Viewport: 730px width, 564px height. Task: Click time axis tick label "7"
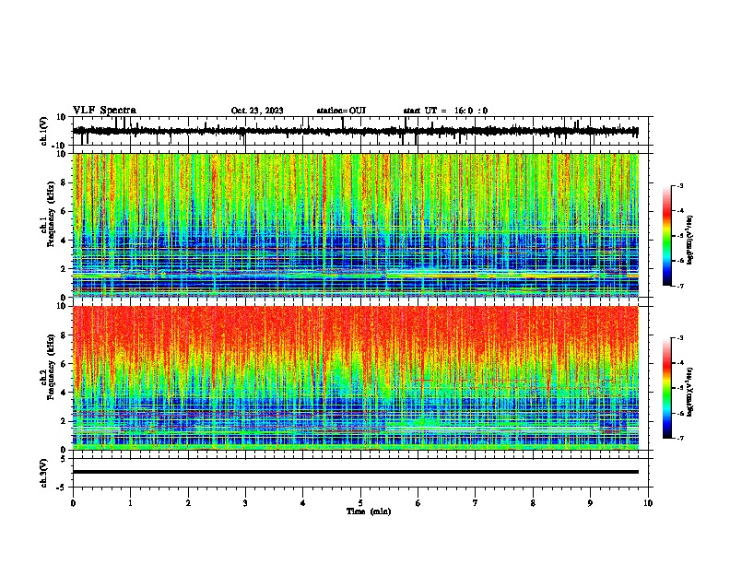pyautogui.click(x=476, y=503)
